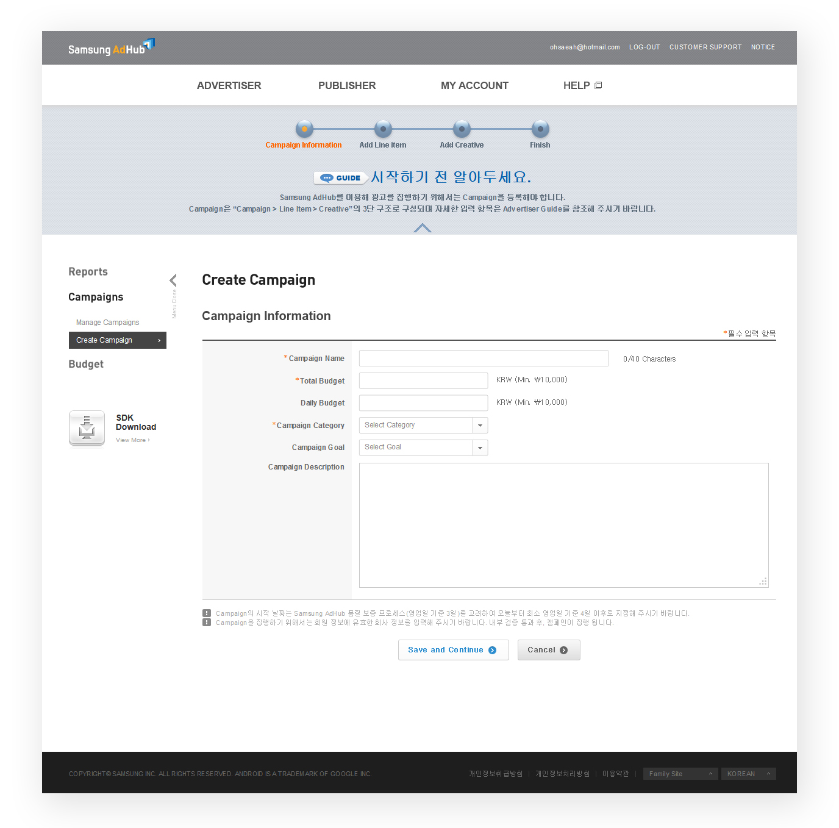This screenshot has width=839, height=828.
Task: Click the Samsung AdHub logo
Action: [112, 48]
